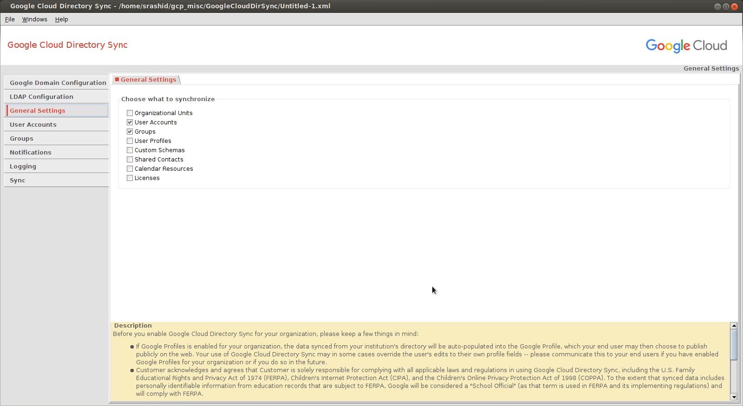Screen dimensions: 743x406
Task: Open Groups sidebar section
Action: pos(57,138)
